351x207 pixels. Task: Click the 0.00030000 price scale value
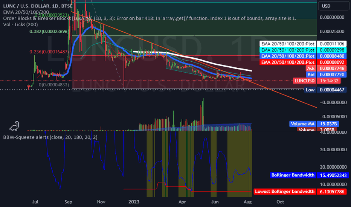[x=332, y=17]
